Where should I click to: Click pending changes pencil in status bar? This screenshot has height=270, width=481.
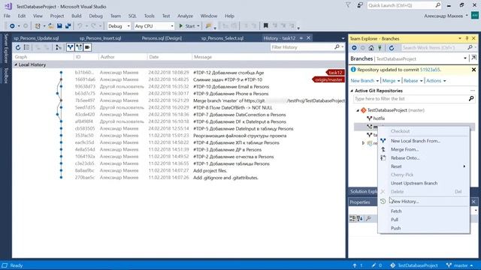[x=377, y=265]
